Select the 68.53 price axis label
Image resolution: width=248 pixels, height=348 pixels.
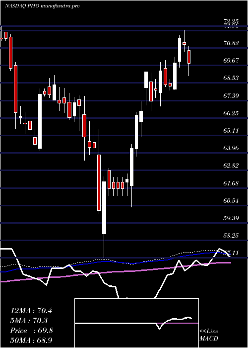click(x=231, y=78)
